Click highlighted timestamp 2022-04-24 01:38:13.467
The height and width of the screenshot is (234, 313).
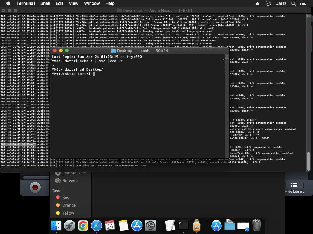[18, 144]
